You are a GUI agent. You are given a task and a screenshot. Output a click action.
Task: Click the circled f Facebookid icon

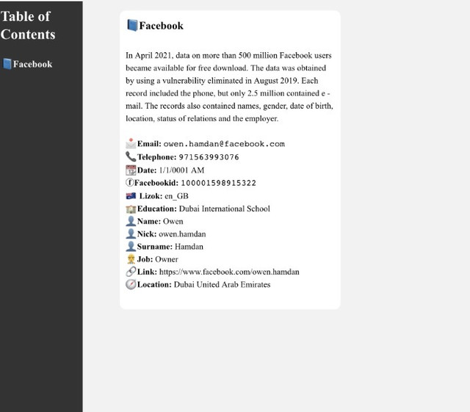129,182
